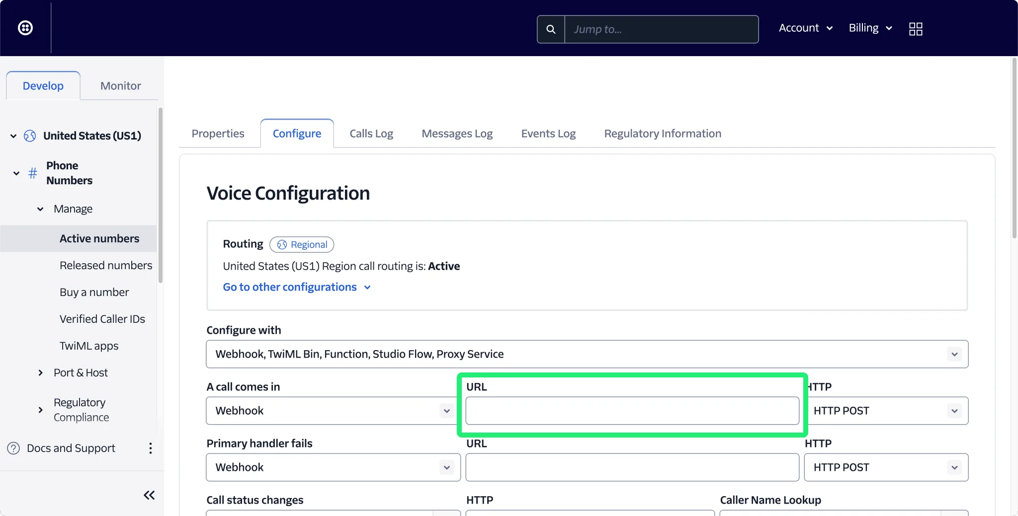Switch to the Calls Log tab
Viewport: 1018px width, 516px height.
tap(371, 133)
